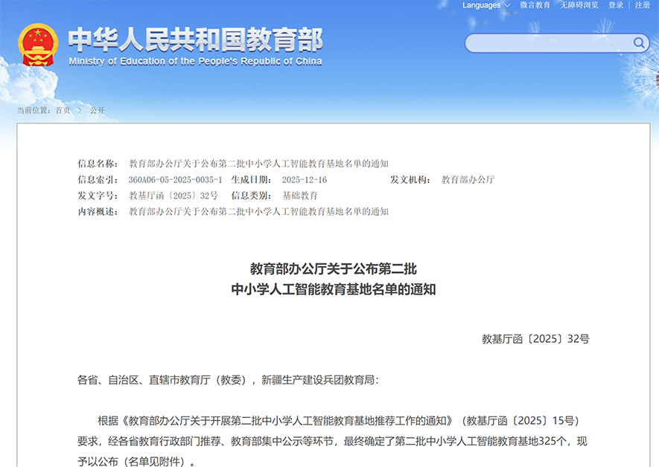Click the 基础教育 information category value

click(x=300, y=196)
